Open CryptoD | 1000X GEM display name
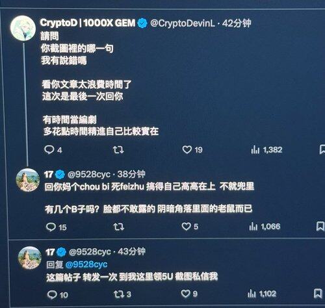This screenshot has height=308, width=325. click(x=88, y=23)
